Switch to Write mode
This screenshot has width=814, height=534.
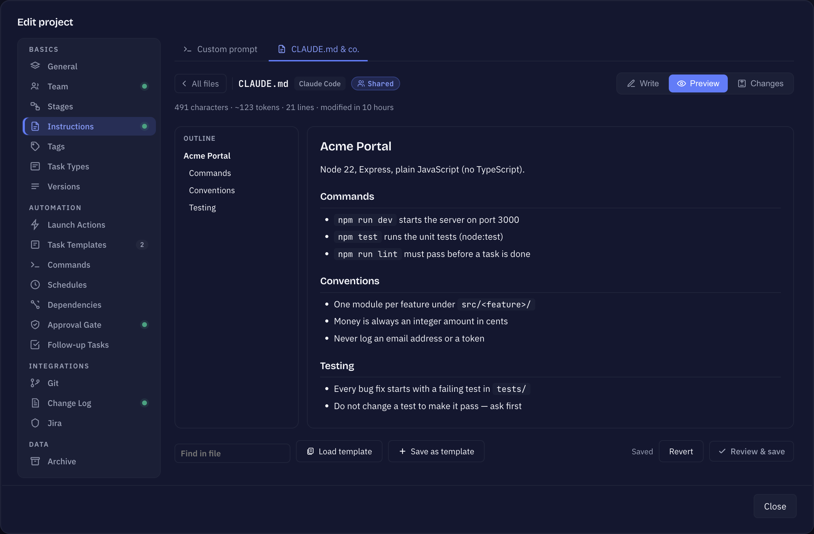point(643,83)
